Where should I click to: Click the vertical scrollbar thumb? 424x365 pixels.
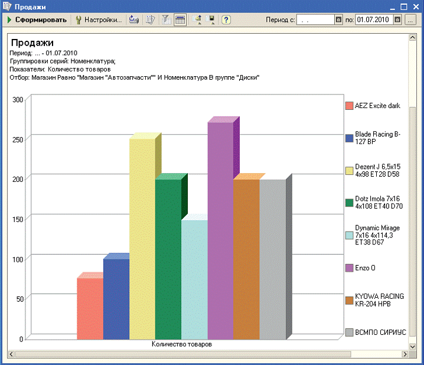(x=412, y=221)
